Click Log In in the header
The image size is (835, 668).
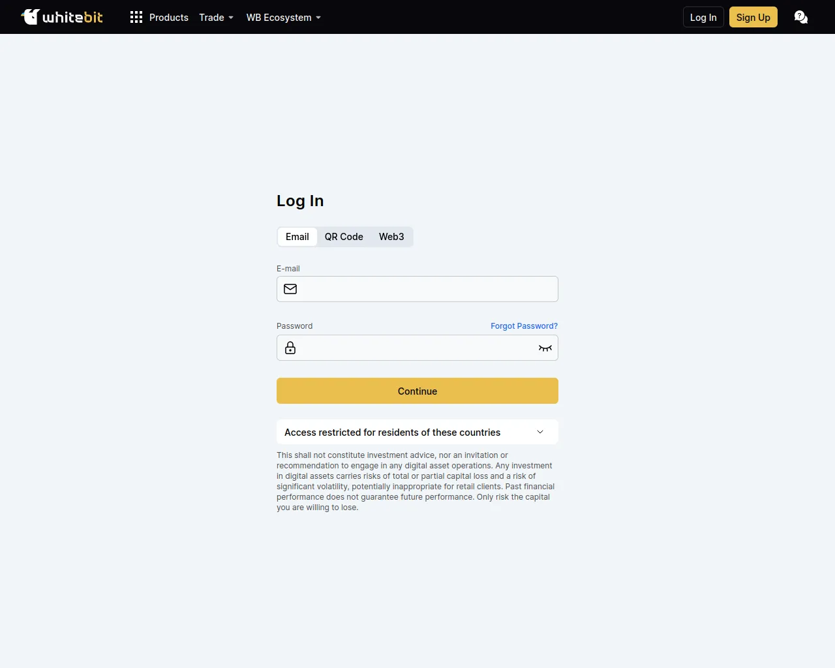pos(703,18)
